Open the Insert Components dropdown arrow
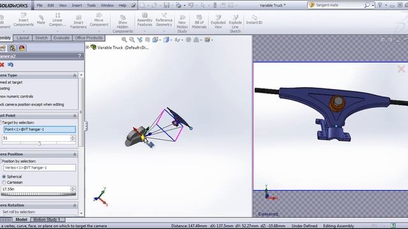This screenshot has width=408, height=229. [24, 31]
